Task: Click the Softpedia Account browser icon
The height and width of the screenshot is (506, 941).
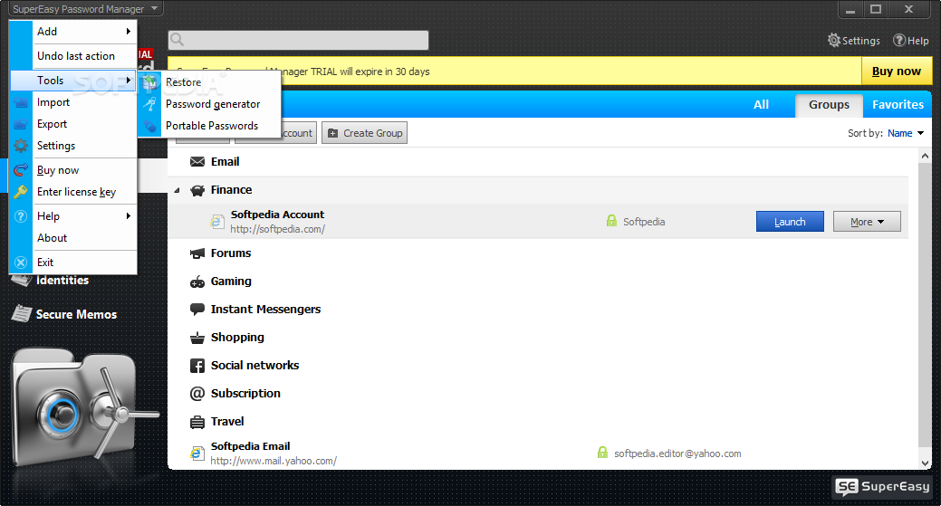Action: [217, 222]
